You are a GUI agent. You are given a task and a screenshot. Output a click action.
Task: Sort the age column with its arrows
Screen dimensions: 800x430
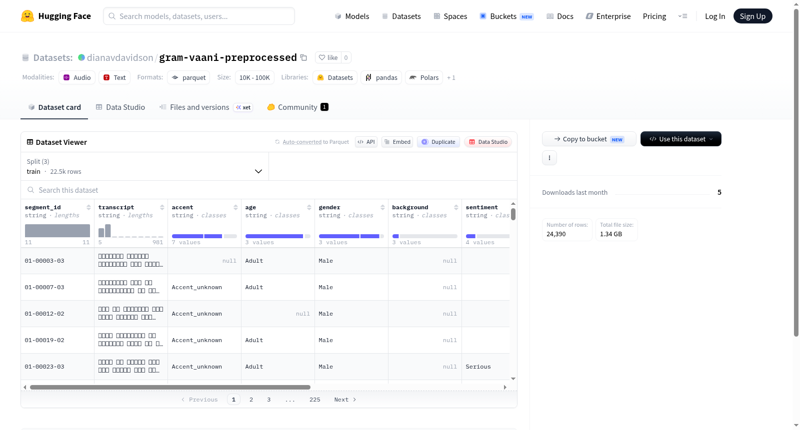[x=309, y=207]
